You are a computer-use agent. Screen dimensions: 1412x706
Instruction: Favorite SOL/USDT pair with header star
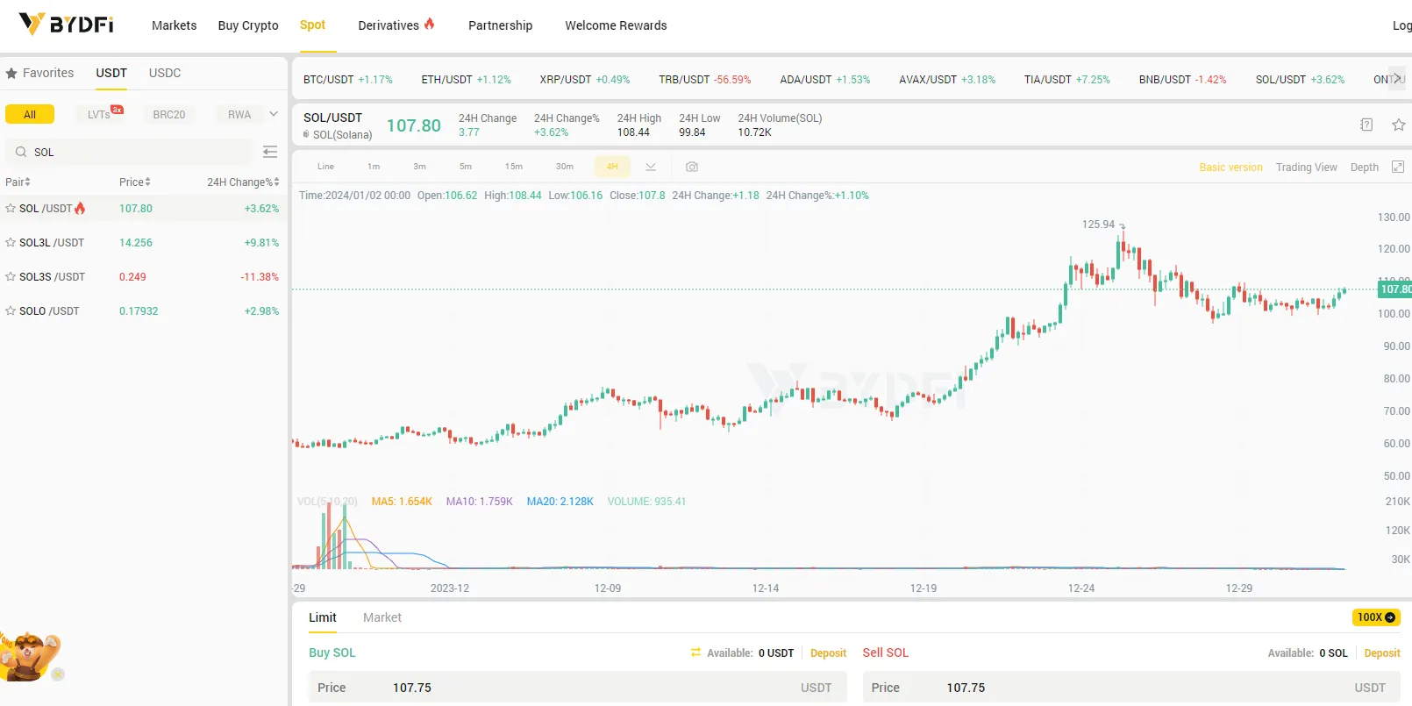tap(1399, 125)
